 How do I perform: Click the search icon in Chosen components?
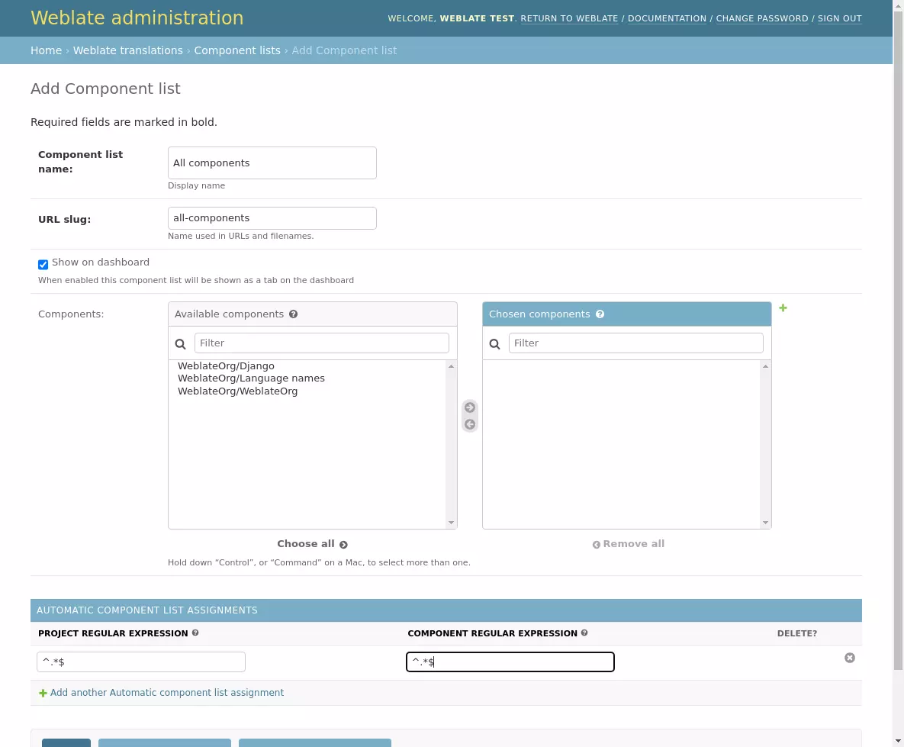(x=494, y=344)
